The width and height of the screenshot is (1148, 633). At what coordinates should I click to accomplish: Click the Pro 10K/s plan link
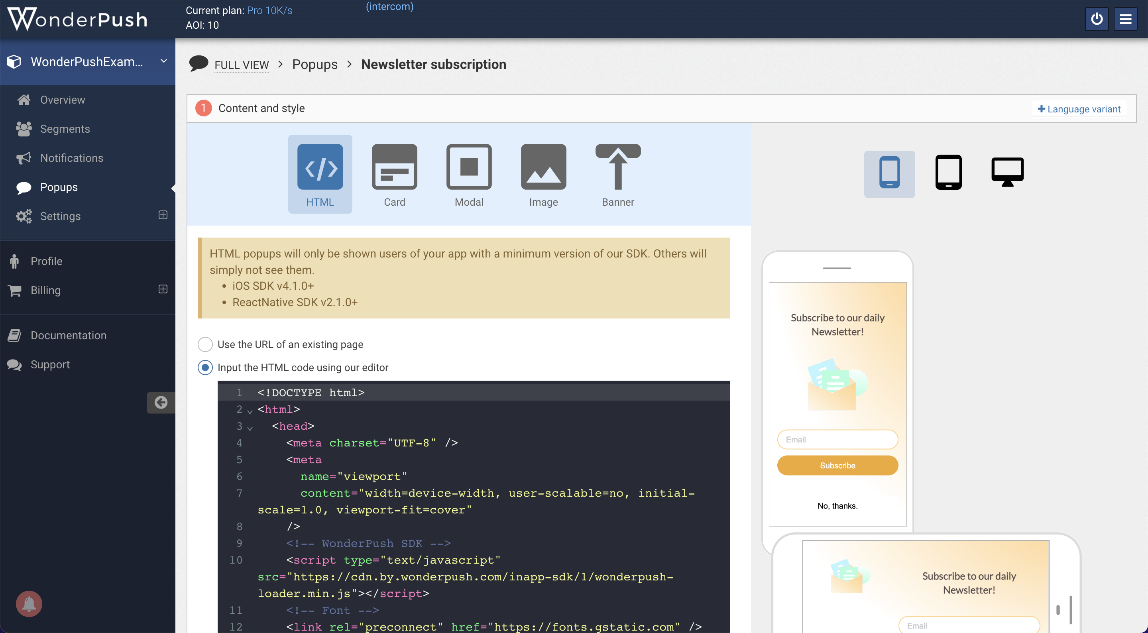[x=269, y=10]
